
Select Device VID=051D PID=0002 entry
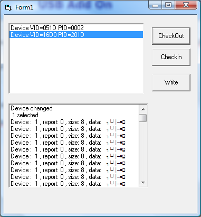pos(76,28)
